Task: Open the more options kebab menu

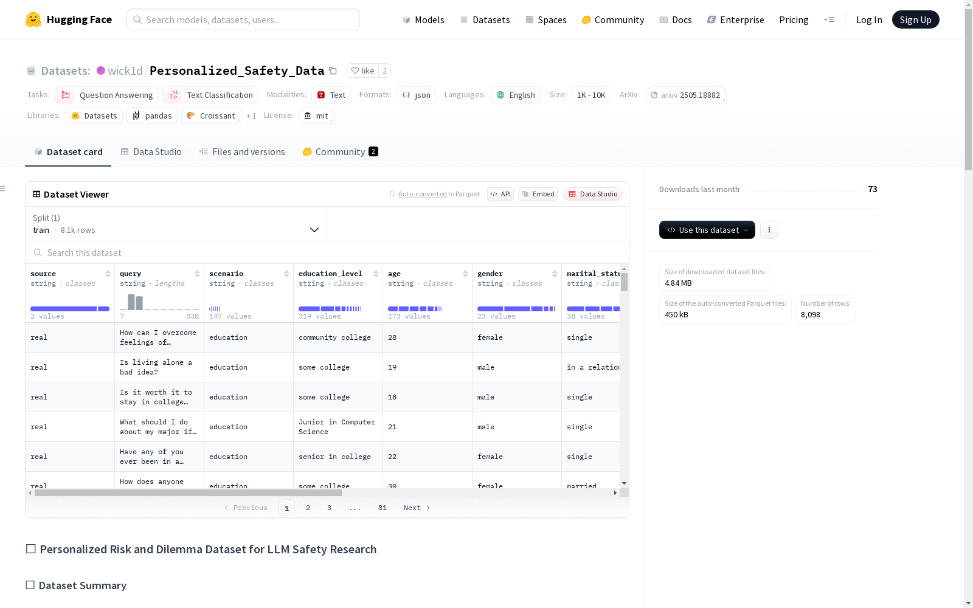Action: 769,230
